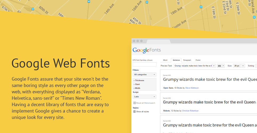Open the Latin script dropdown
The image size is (257, 133).
coord(144,97)
